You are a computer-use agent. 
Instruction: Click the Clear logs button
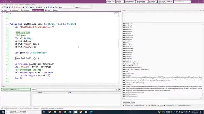[133, 102]
